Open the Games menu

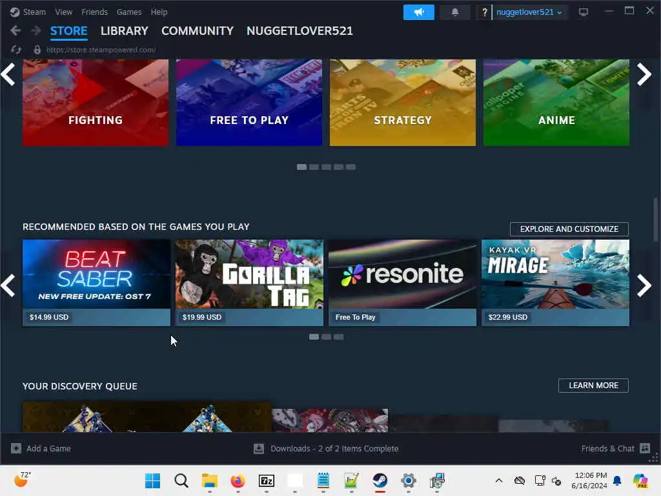129,12
